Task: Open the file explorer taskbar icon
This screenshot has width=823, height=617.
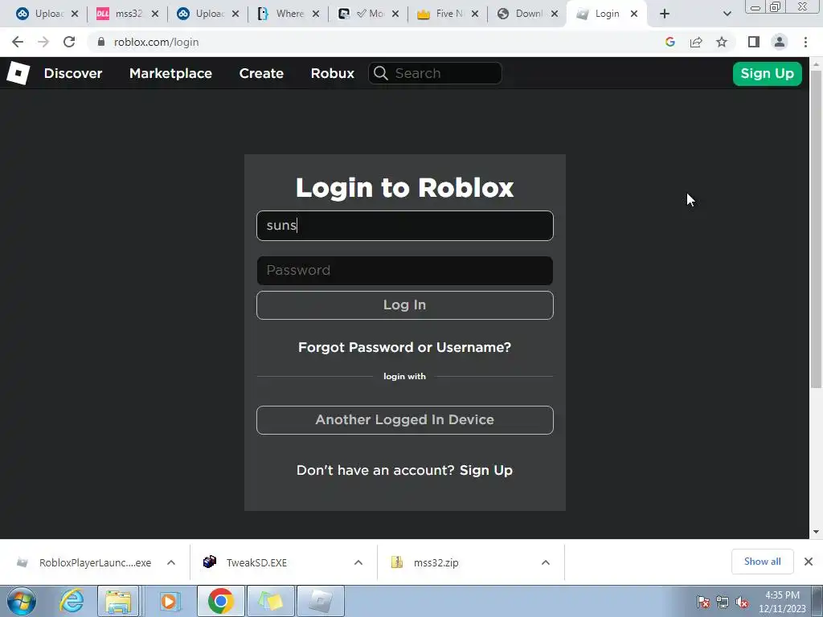Action: [118, 601]
